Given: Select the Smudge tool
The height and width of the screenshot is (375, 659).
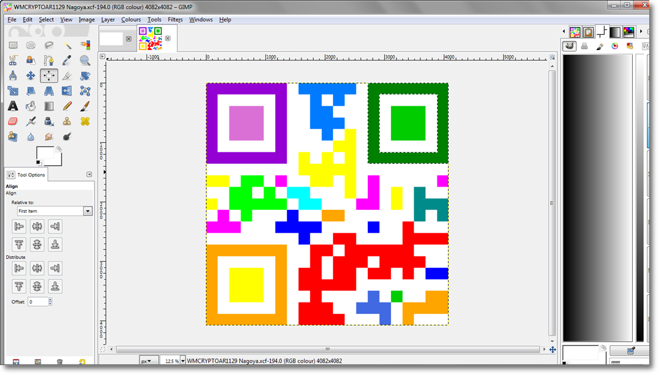Looking at the screenshot, I should coord(49,137).
